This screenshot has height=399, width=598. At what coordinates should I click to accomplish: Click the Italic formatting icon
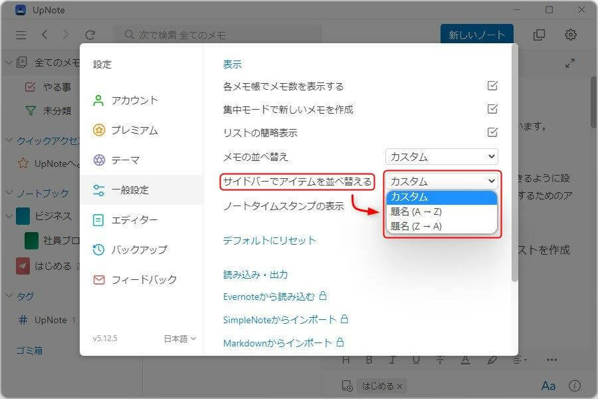(392, 360)
